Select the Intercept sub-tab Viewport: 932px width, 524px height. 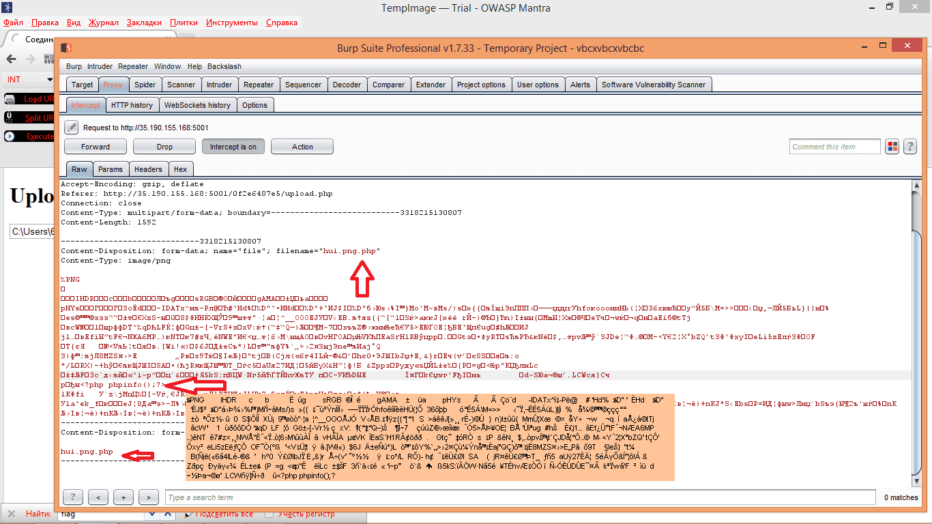(86, 105)
